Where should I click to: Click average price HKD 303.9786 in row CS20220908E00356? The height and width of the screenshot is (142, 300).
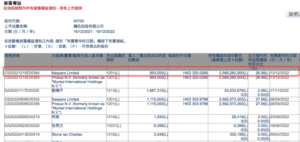click(x=196, y=104)
